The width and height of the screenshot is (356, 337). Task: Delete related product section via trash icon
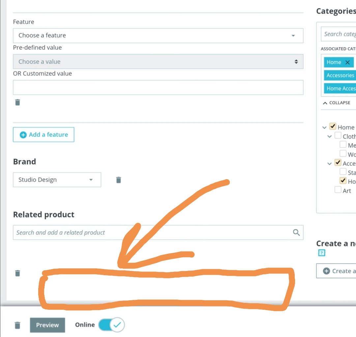pos(17,273)
